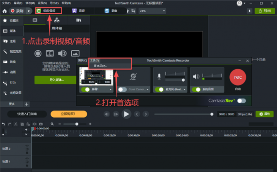Expand the More sidebar section
277x172 pixels.
click(x=12, y=104)
